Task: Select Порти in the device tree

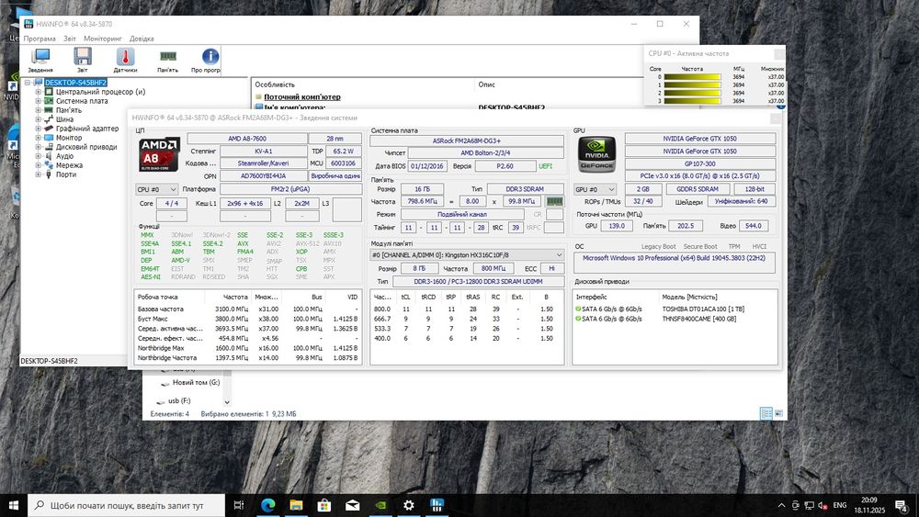Action: [x=66, y=174]
